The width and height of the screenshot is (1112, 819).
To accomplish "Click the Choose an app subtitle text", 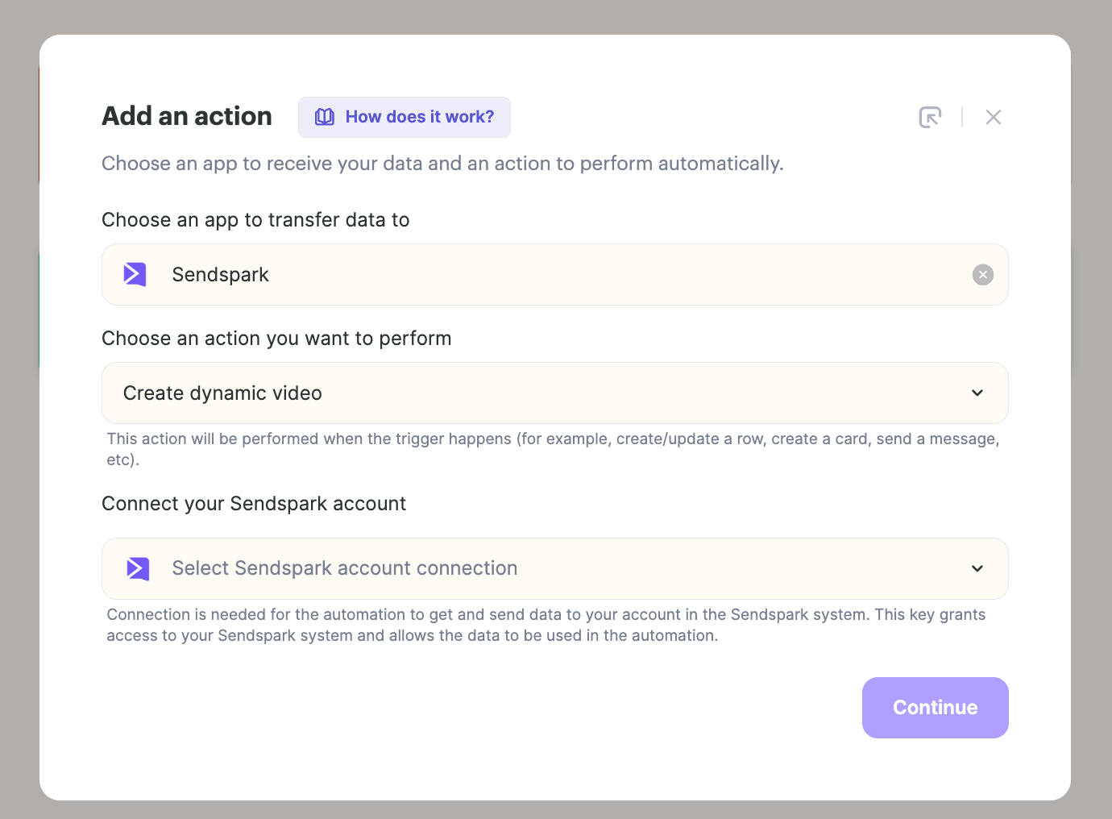I will [442, 164].
